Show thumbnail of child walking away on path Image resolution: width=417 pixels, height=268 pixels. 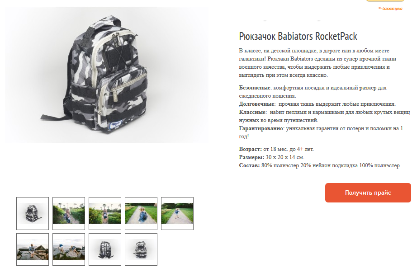tap(177, 213)
